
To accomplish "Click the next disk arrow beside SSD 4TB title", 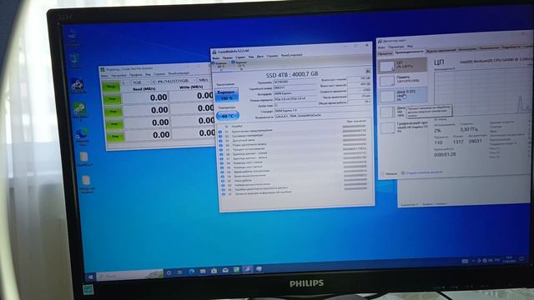I will (x=367, y=71).
